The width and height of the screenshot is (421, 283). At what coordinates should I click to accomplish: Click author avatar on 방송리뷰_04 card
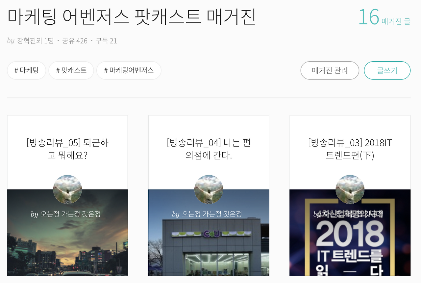[209, 189]
